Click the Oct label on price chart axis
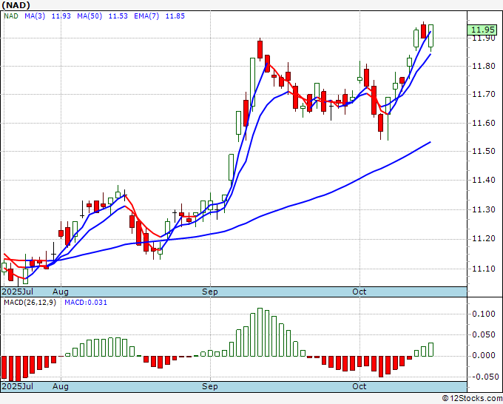Viewport: 503px width, 404px height. coord(359,292)
